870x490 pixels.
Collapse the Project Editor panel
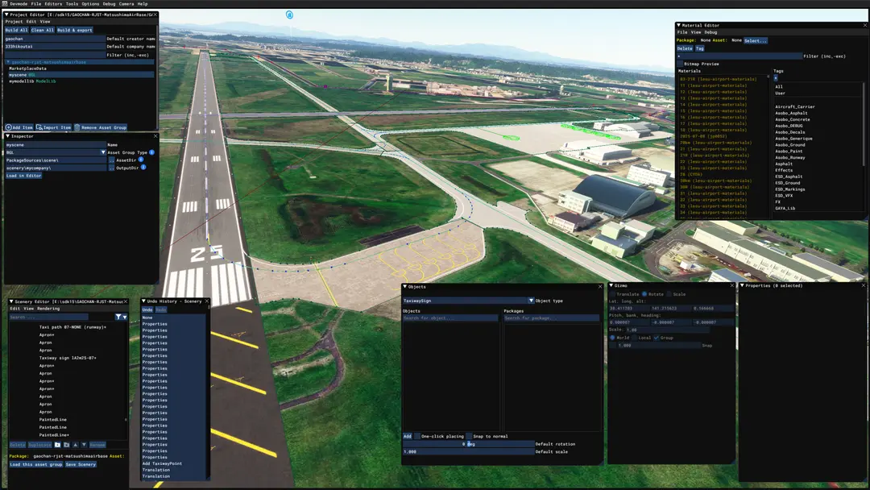coord(6,15)
